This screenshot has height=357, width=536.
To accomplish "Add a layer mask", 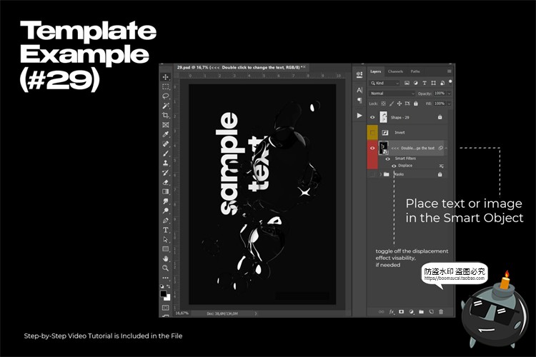I will [401, 311].
